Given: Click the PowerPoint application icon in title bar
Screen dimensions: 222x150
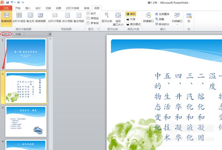Looking at the screenshot, I should point(2,2).
